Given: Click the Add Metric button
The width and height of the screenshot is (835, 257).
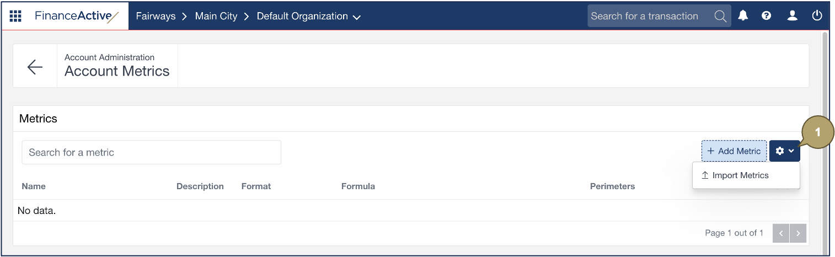Looking at the screenshot, I should (734, 151).
